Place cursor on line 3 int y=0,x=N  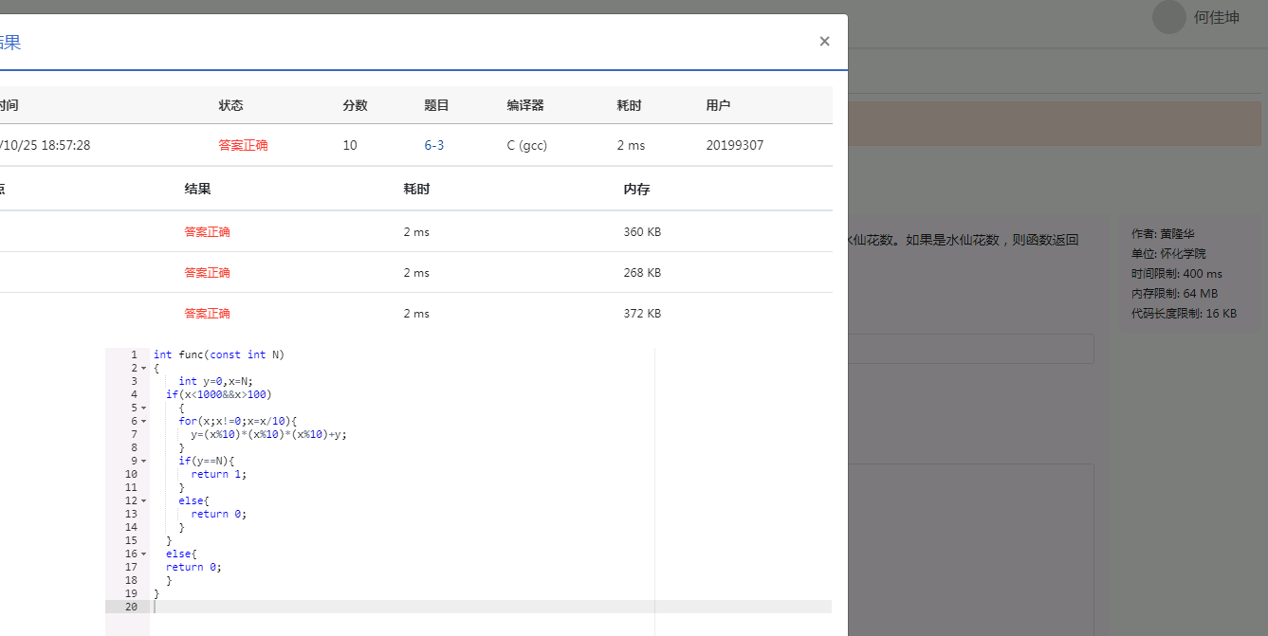(x=215, y=381)
